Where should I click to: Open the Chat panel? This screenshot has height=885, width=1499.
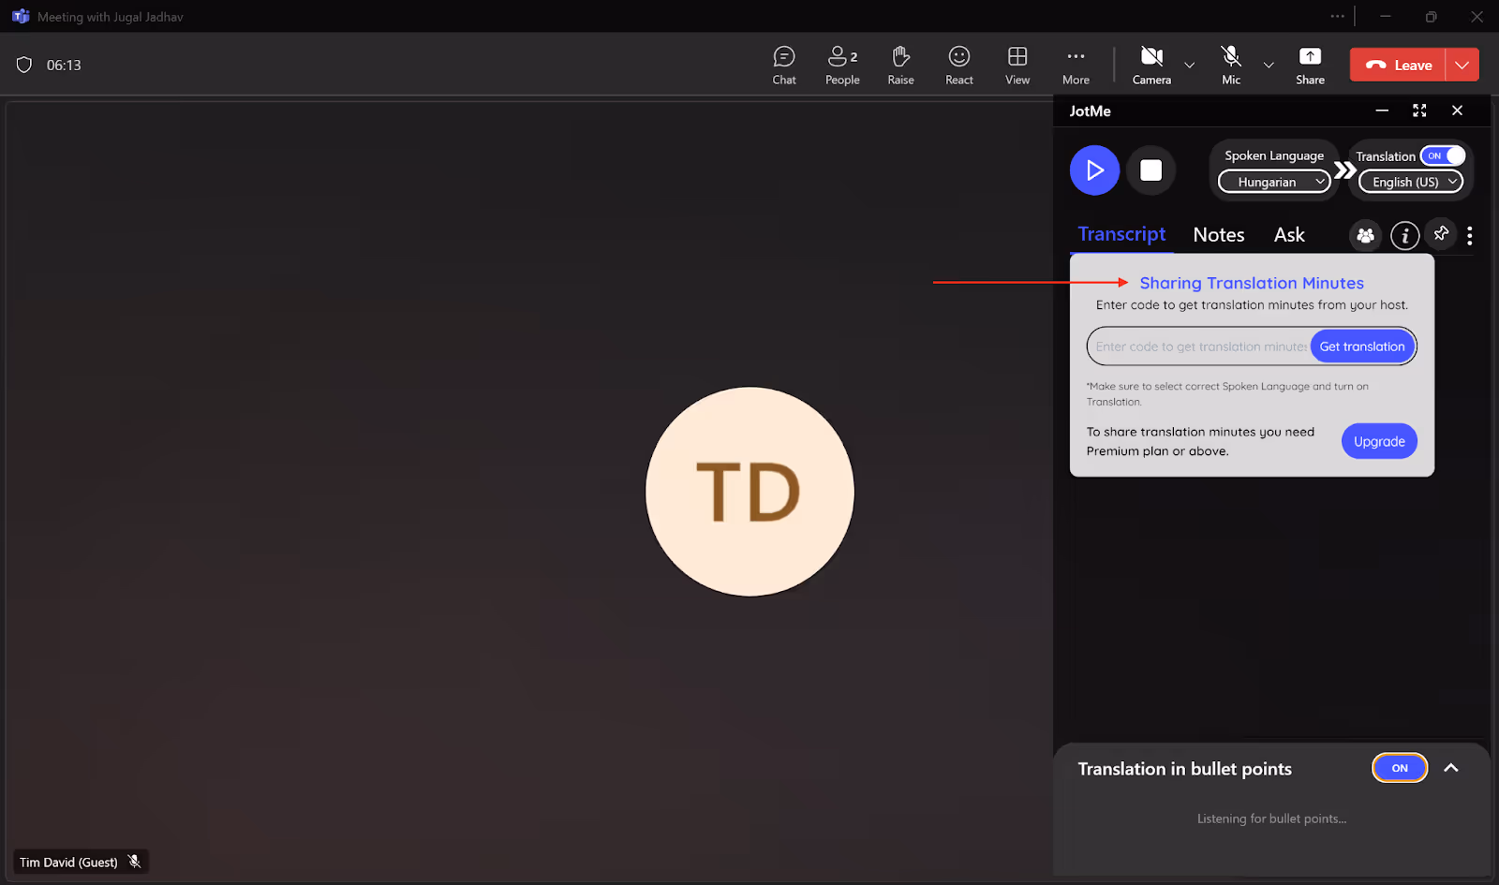click(784, 66)
